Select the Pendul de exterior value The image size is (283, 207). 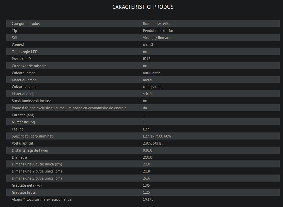pyautogui.click(x=158, y=31)
